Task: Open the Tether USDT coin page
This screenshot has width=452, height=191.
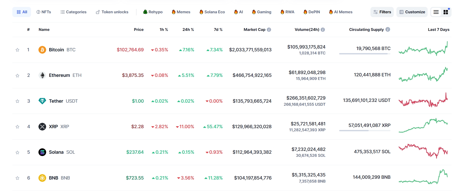Action: coord(63,101)
